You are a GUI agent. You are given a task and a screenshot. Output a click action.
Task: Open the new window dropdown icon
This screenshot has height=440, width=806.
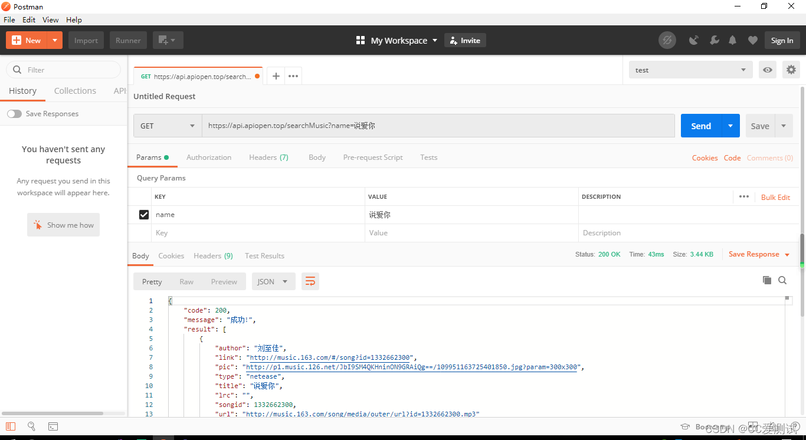click(x=168, y=40)
